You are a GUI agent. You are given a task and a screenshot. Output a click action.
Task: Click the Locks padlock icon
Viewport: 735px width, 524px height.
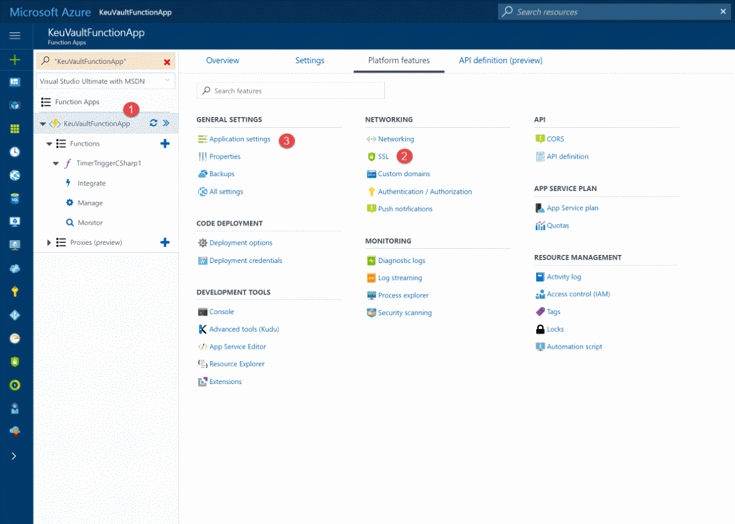click(x=540, y=330)
